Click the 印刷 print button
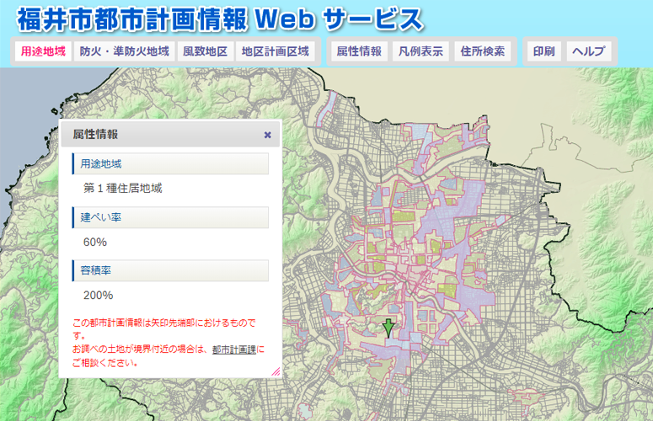The width and height of the screenshot is (653, 421). point(544,51)
